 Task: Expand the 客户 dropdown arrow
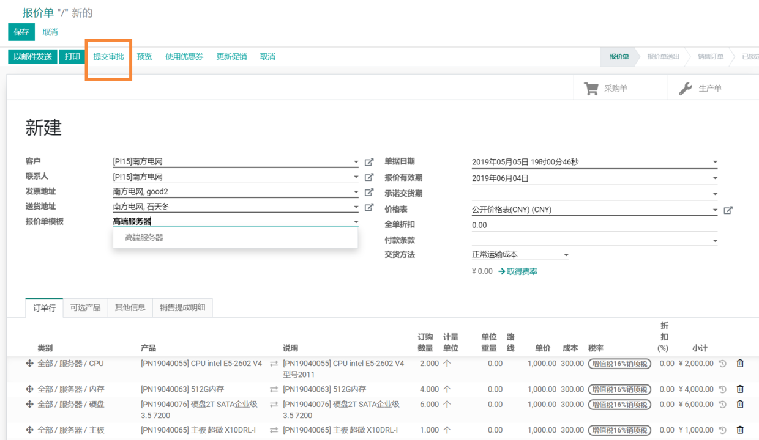click(356, 163)
